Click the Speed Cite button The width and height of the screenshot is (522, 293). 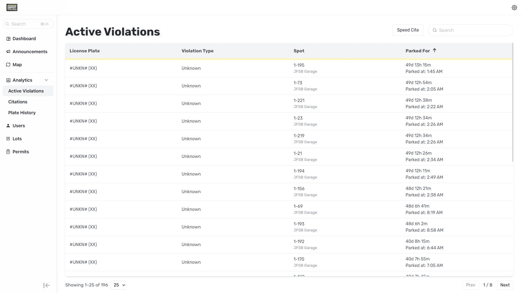(408, 30)
